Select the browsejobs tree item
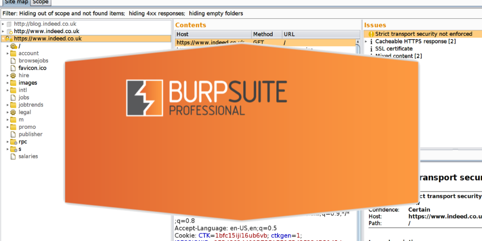 tap(34, 61)
